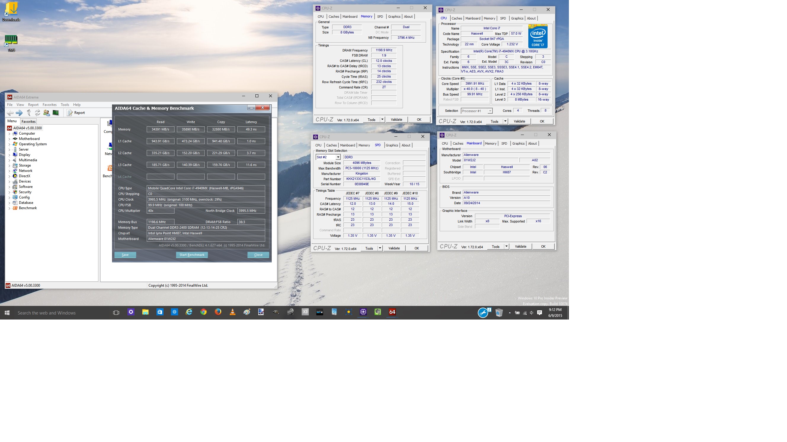The height and width of the screenshot is (442, 787).
Task: Select the Motherboard tree item
Action: click(x=29, y=139)
